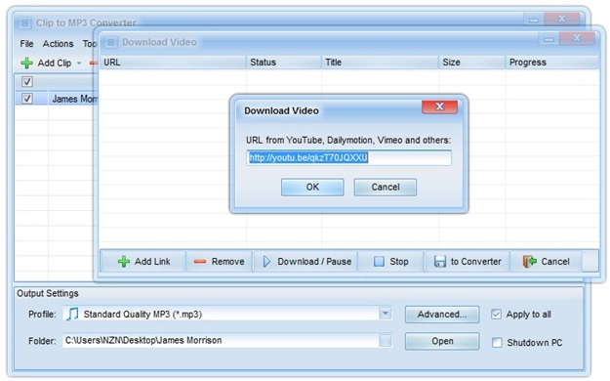The height and width of the screenshot is (381, 610).
Task: Click the floppy disk to Converter icon
Action: [x=440, y=262]
